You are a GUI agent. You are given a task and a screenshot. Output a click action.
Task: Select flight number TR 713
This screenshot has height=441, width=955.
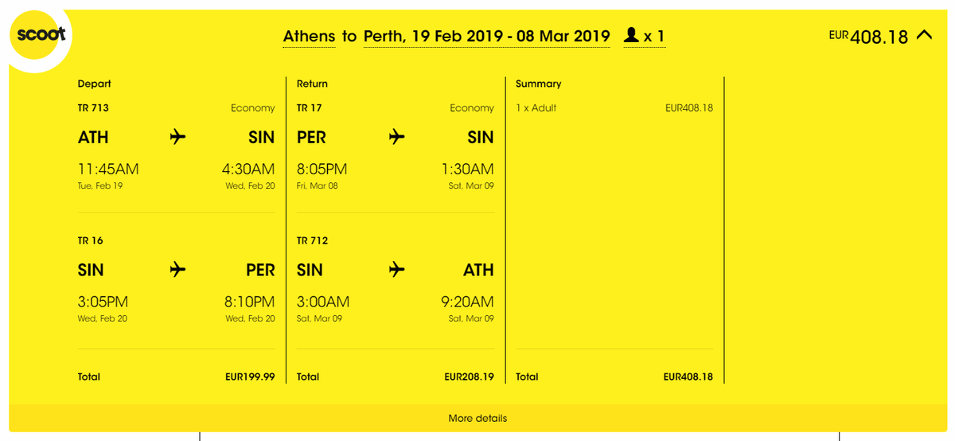(x=93, y=108)
